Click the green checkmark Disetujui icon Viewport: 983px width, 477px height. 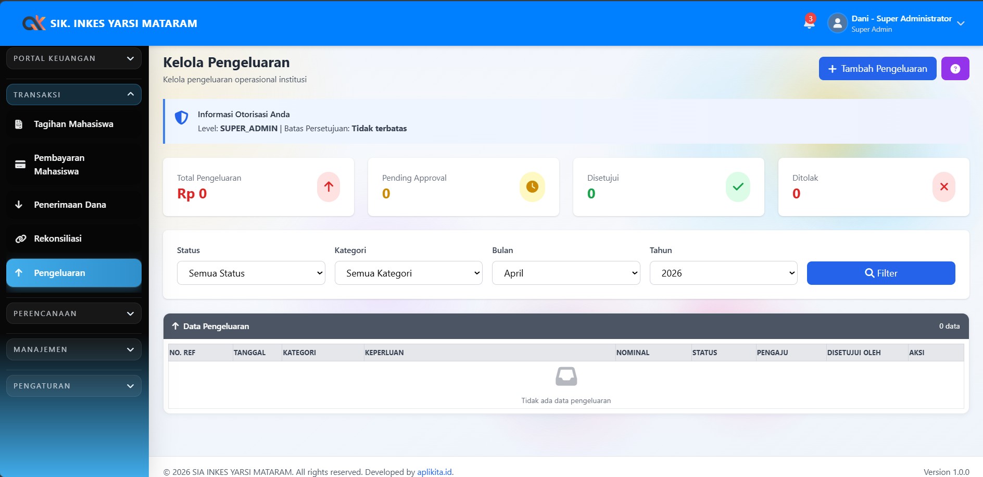click(738, 187)
